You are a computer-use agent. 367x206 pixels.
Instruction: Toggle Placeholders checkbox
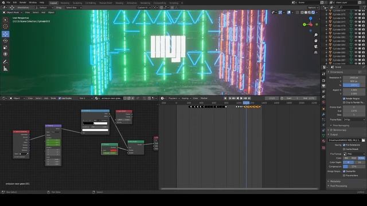point(344,176)
